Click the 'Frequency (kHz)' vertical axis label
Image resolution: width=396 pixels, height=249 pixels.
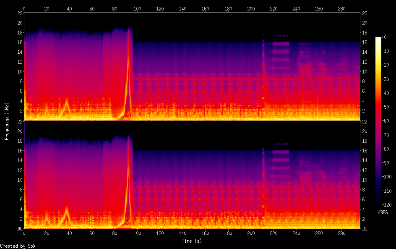[7, 121]
